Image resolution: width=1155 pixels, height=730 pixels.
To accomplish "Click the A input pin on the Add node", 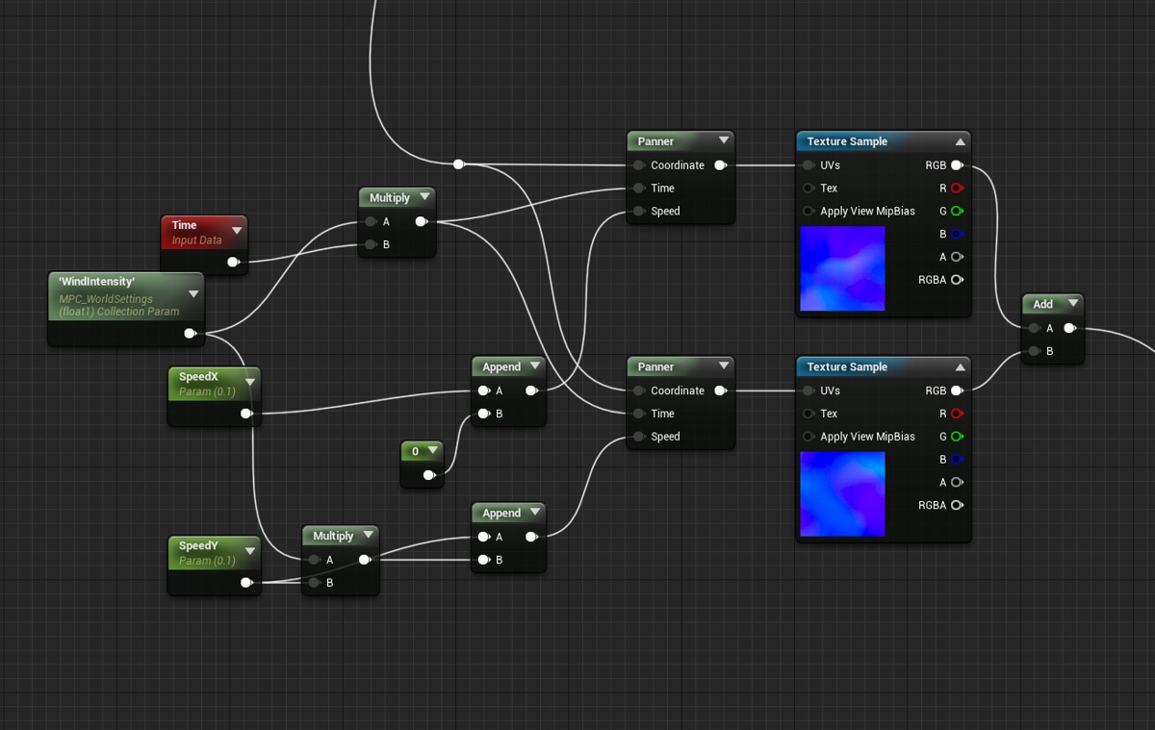I will [1033, 327].
